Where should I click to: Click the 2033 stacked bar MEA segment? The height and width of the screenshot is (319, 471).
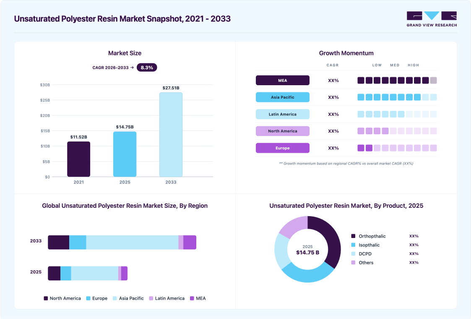(190, 242)
